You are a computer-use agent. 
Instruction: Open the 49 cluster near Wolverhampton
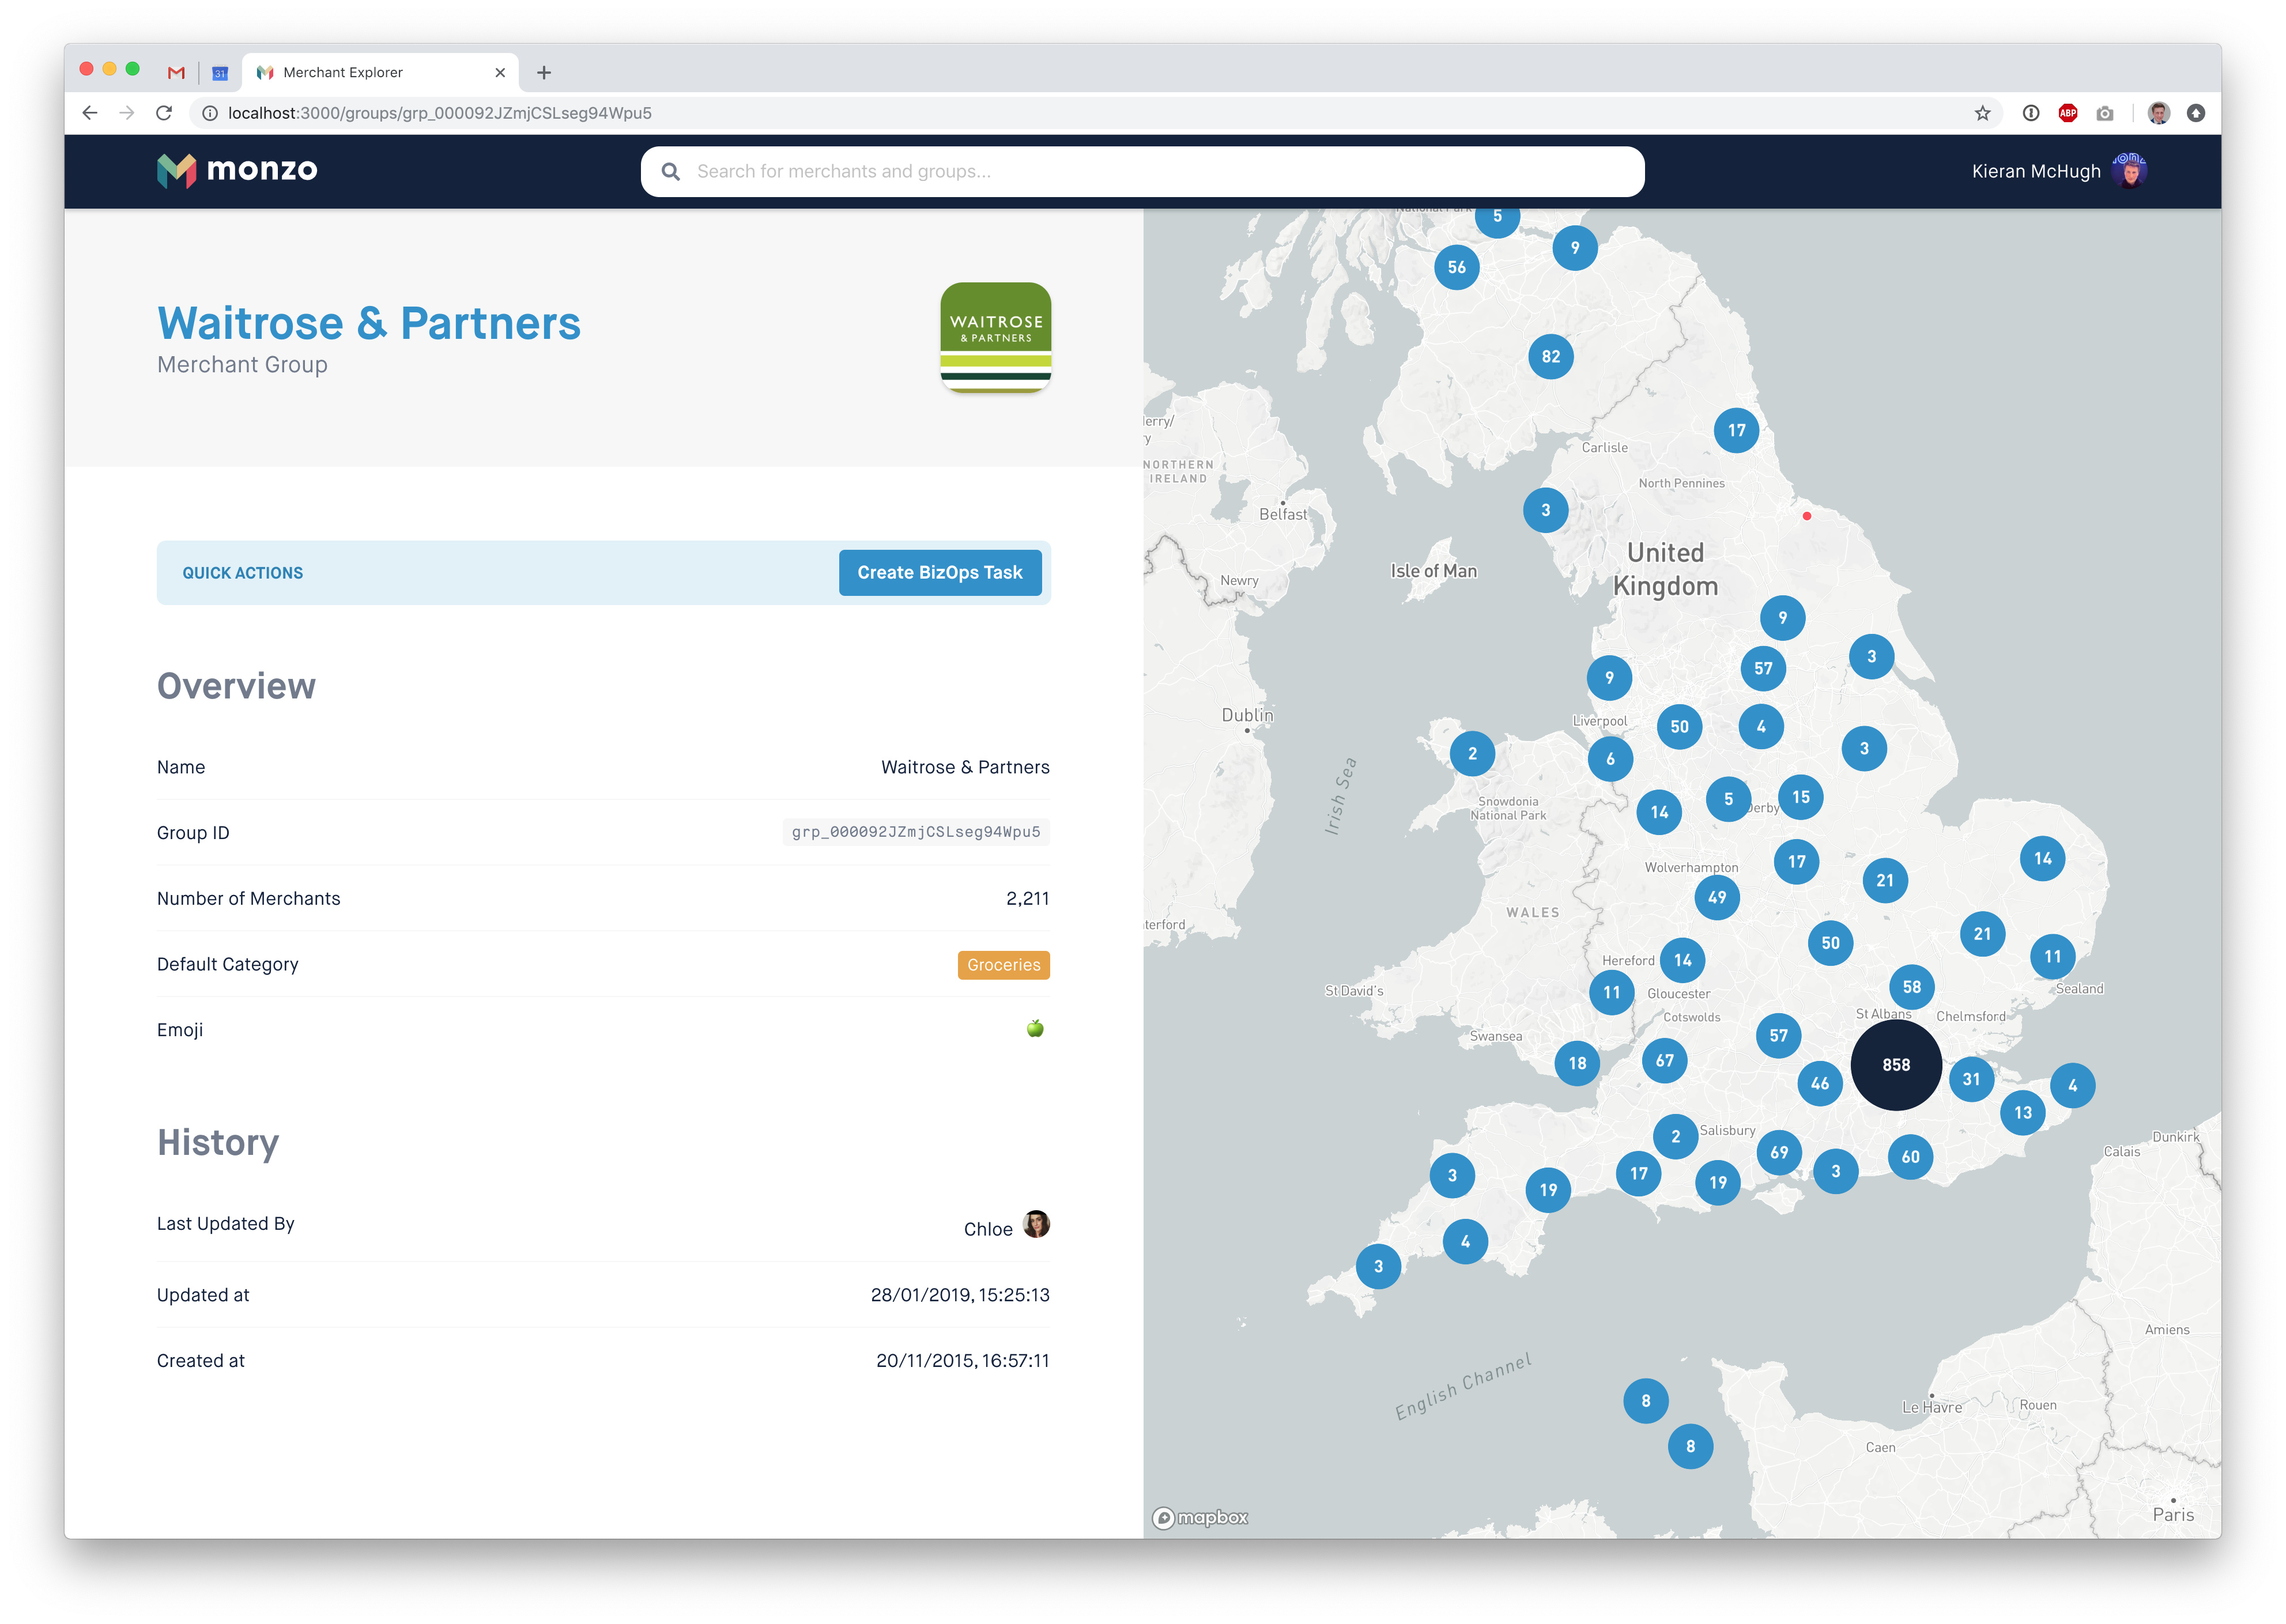(x=1716, y=897)
